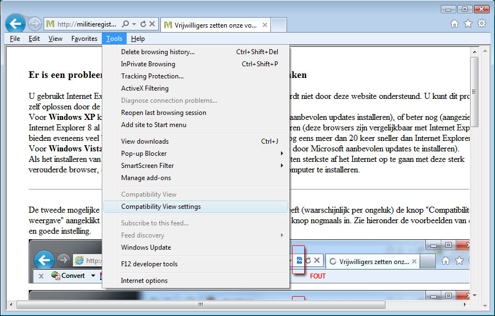Choose Delete browsing history...
The height and width of the screenshot is (316, 495).
tap(196, 52)
